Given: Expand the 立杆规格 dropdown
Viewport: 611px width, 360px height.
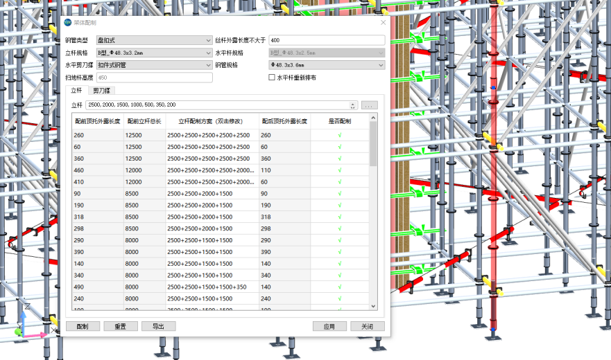Looking at the screenshot, I should point(154,53).
